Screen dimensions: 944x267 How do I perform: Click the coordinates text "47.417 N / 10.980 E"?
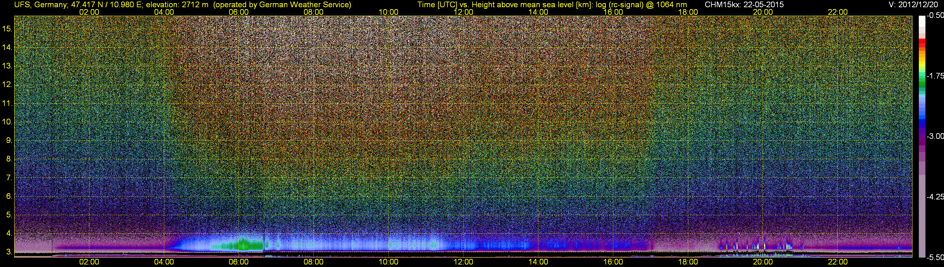coord(106,5)
